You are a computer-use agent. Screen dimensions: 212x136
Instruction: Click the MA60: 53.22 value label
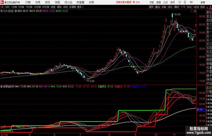coord(62,11)
